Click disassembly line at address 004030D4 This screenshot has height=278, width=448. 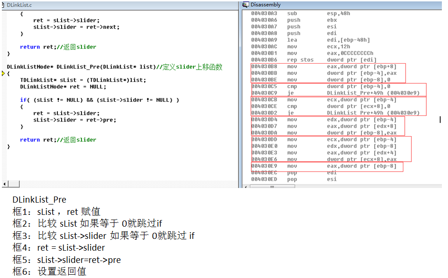coord(324,120)
